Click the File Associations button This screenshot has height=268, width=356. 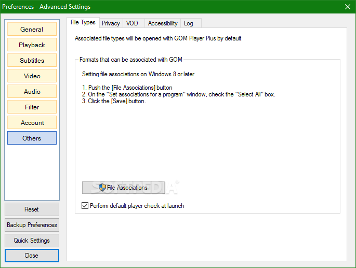coord(123,188)
